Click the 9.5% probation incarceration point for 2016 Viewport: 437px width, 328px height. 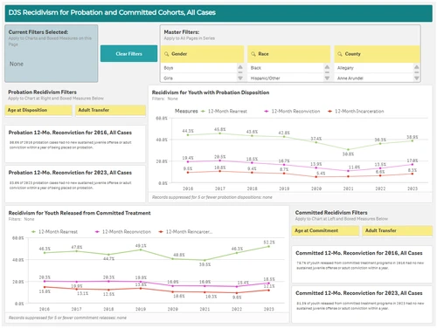point(188,173)
